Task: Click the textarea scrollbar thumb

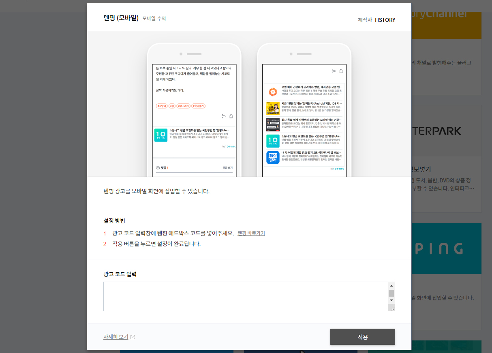Action: pyautogui.click(x=391, y=293)
